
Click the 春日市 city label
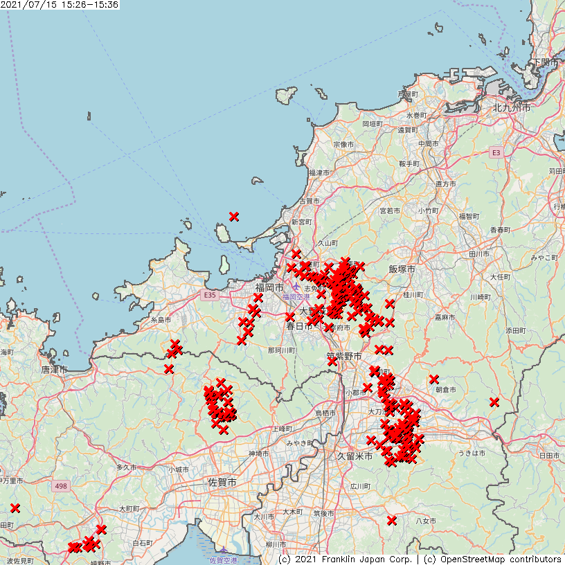[x=299, y=326]
